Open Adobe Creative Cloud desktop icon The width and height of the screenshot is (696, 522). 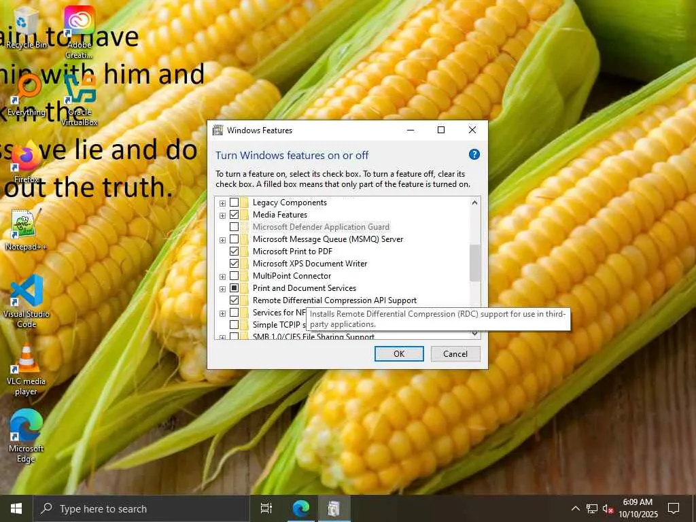coord(79,32)
